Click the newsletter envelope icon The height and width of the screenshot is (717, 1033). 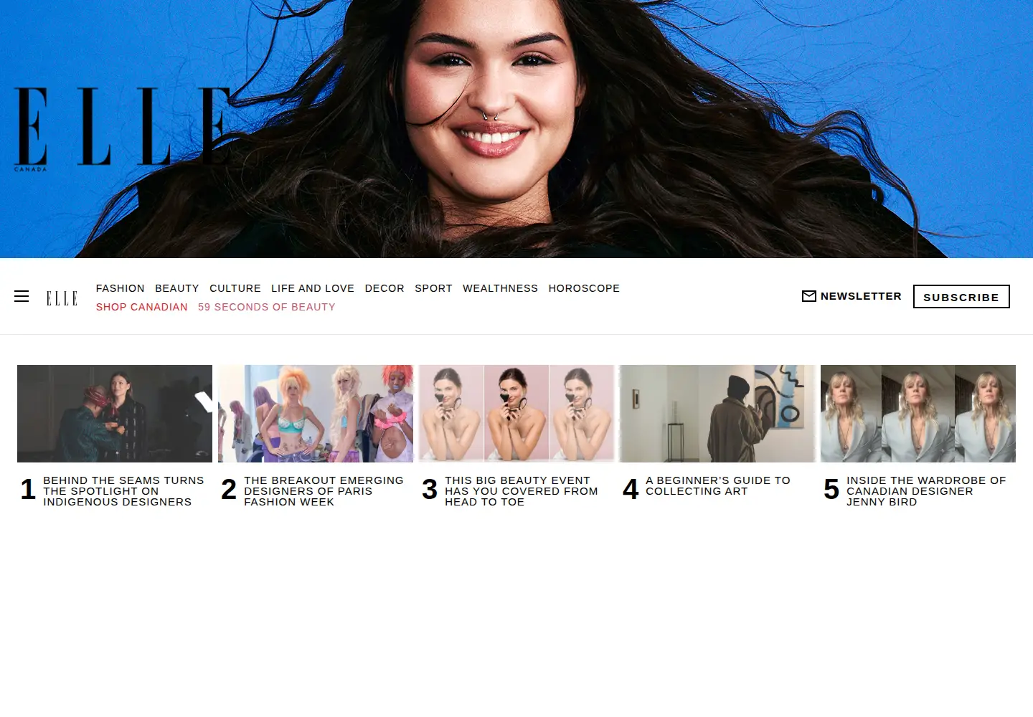click(x=808, y=296)
